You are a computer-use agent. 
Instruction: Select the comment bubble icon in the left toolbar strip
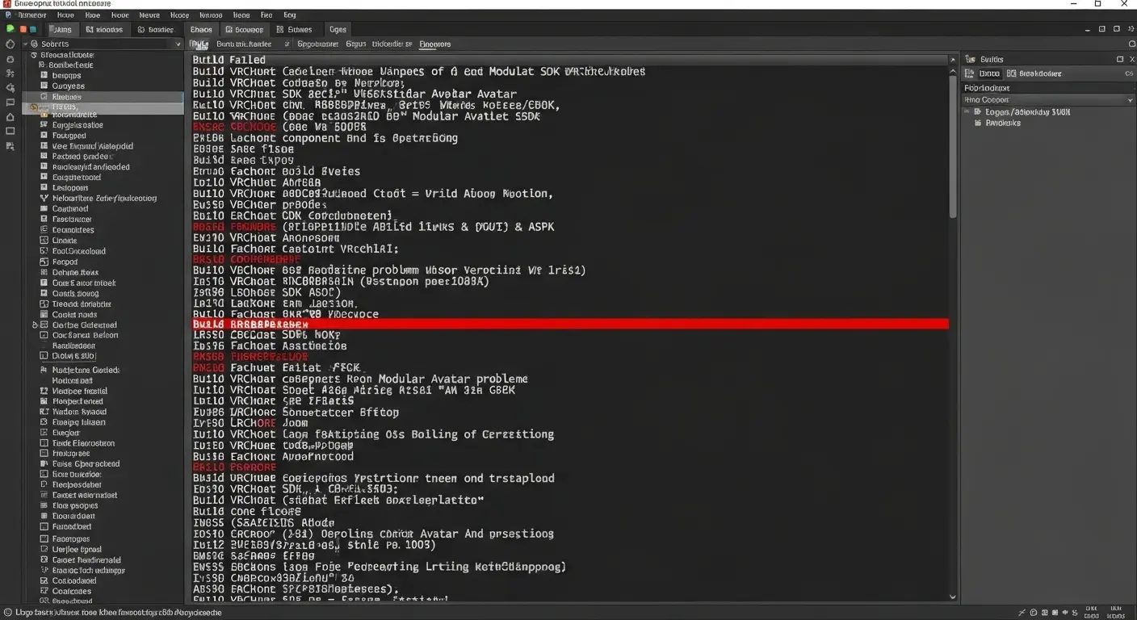pyautogui.click(x=10, y=101)
